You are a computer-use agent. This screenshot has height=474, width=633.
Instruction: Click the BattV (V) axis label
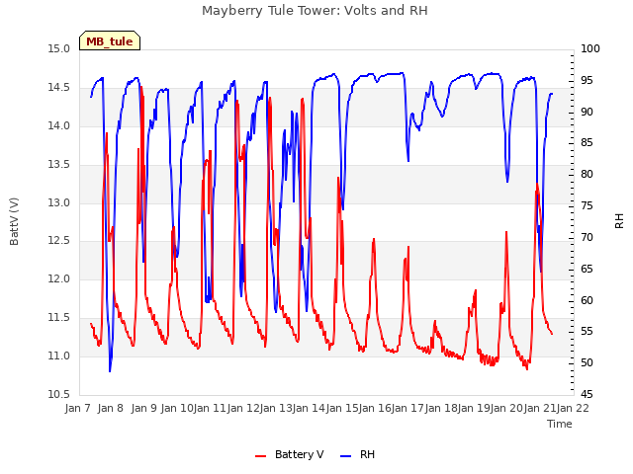[x=14, y=221]
